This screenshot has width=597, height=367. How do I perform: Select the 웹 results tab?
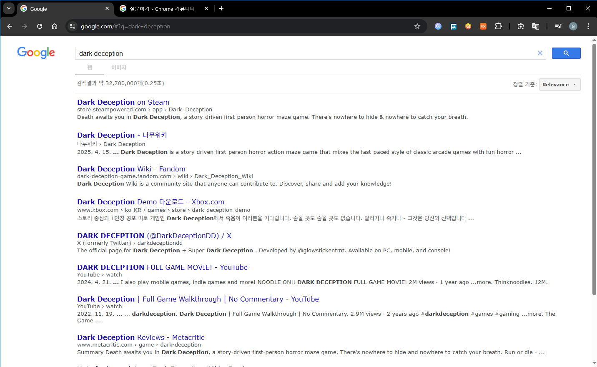click(x=90, y=68)
